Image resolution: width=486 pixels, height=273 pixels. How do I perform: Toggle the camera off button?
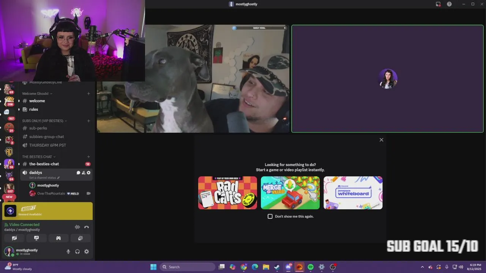(x=14, y=238)
